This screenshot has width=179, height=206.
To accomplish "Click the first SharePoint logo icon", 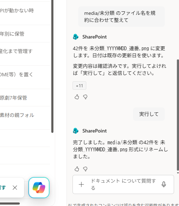I will click(x=76, y=37).
